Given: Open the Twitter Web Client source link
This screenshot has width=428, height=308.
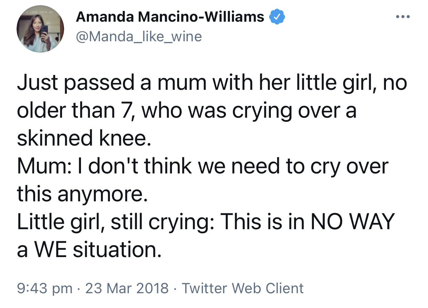Looking at the screenshot, I should point(243,288).
